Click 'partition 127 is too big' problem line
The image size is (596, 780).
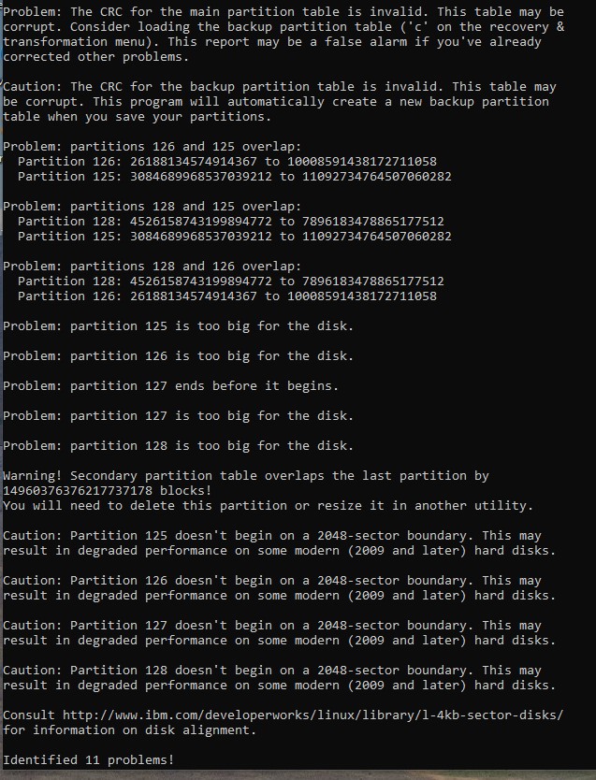(x=178, y=416)
